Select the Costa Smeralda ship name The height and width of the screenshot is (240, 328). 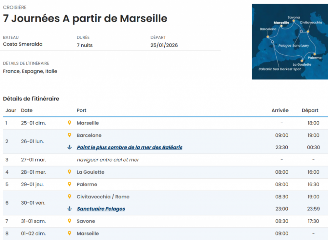pyautogui.click(x=23, y=44)
